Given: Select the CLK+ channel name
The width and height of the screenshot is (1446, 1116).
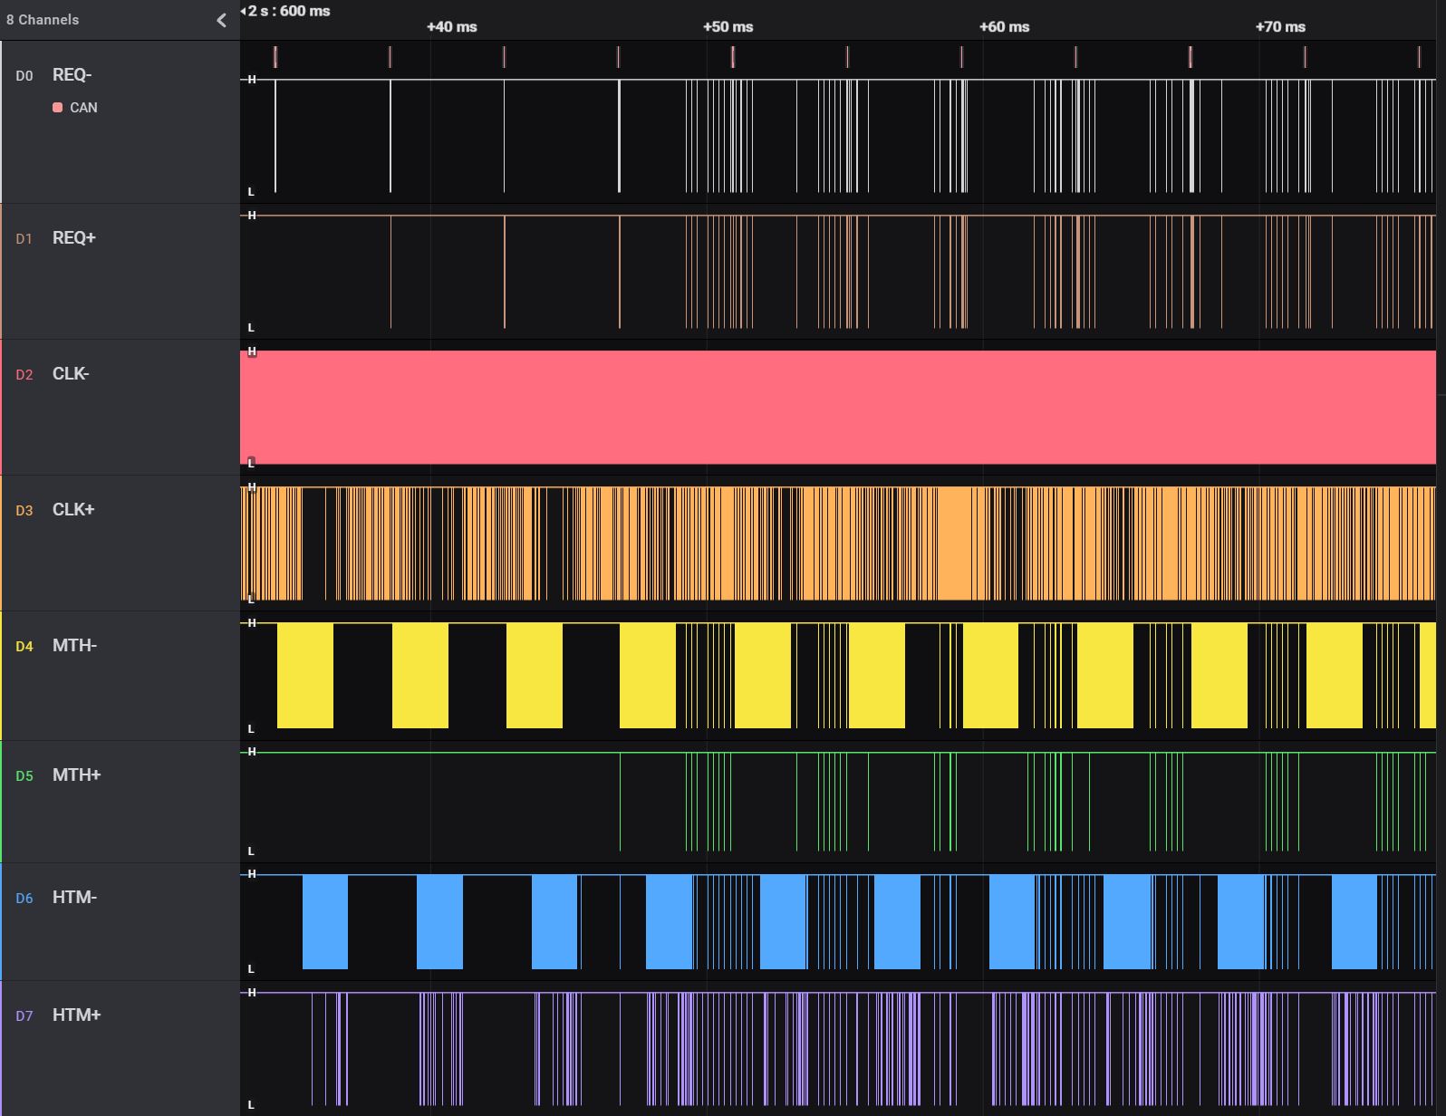Looking at the screenshot, I should click(73, 510).
